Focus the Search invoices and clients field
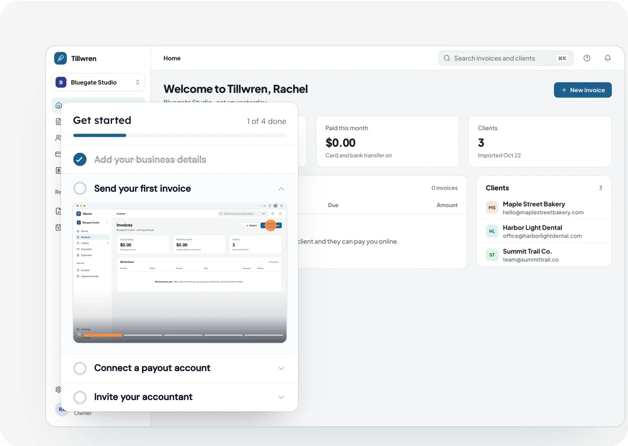This screenshot has width=628, height=446. coord(506,58)
